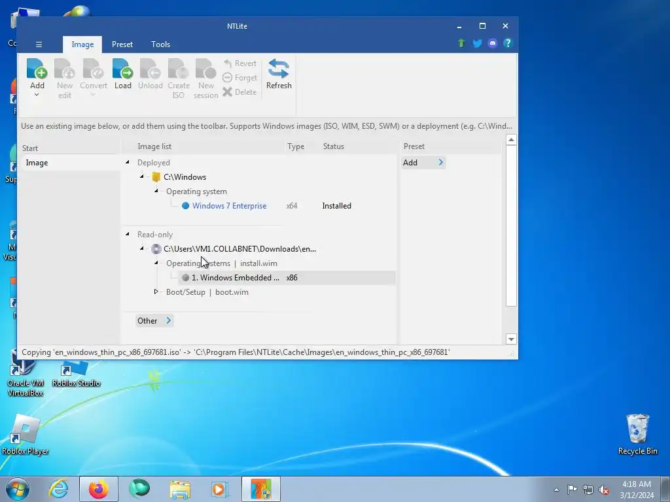Image resolution: width=670 pixels, height=502 pixels.
Task: Select the Windows Embedded x86 entry
Action: point(287,277)
